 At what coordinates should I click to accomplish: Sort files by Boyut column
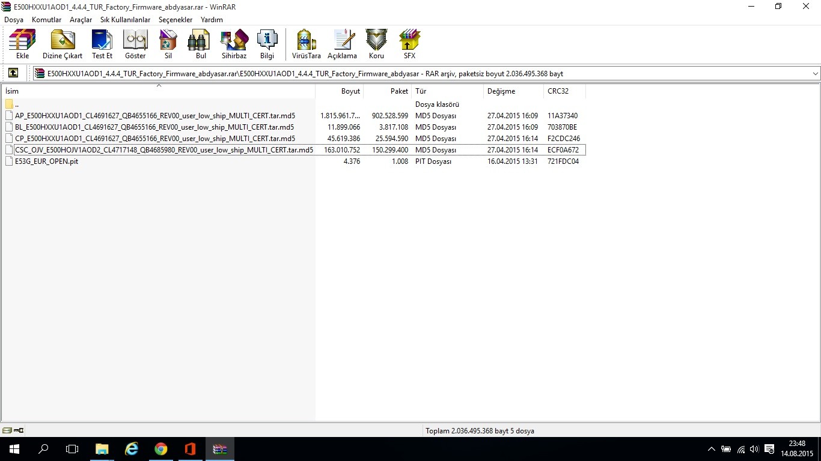point(340,91)
